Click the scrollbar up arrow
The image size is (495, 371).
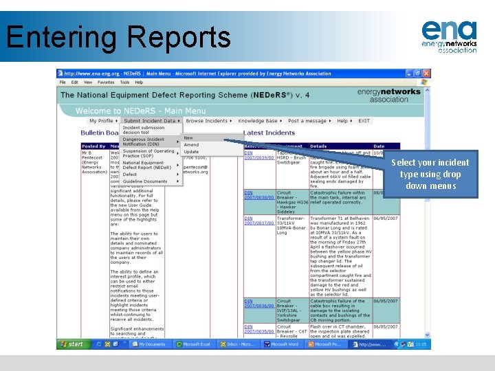[x=427, y=90]
